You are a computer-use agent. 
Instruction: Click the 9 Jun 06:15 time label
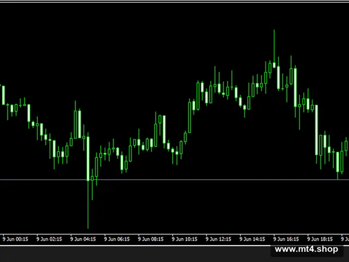tap(117, 239)
